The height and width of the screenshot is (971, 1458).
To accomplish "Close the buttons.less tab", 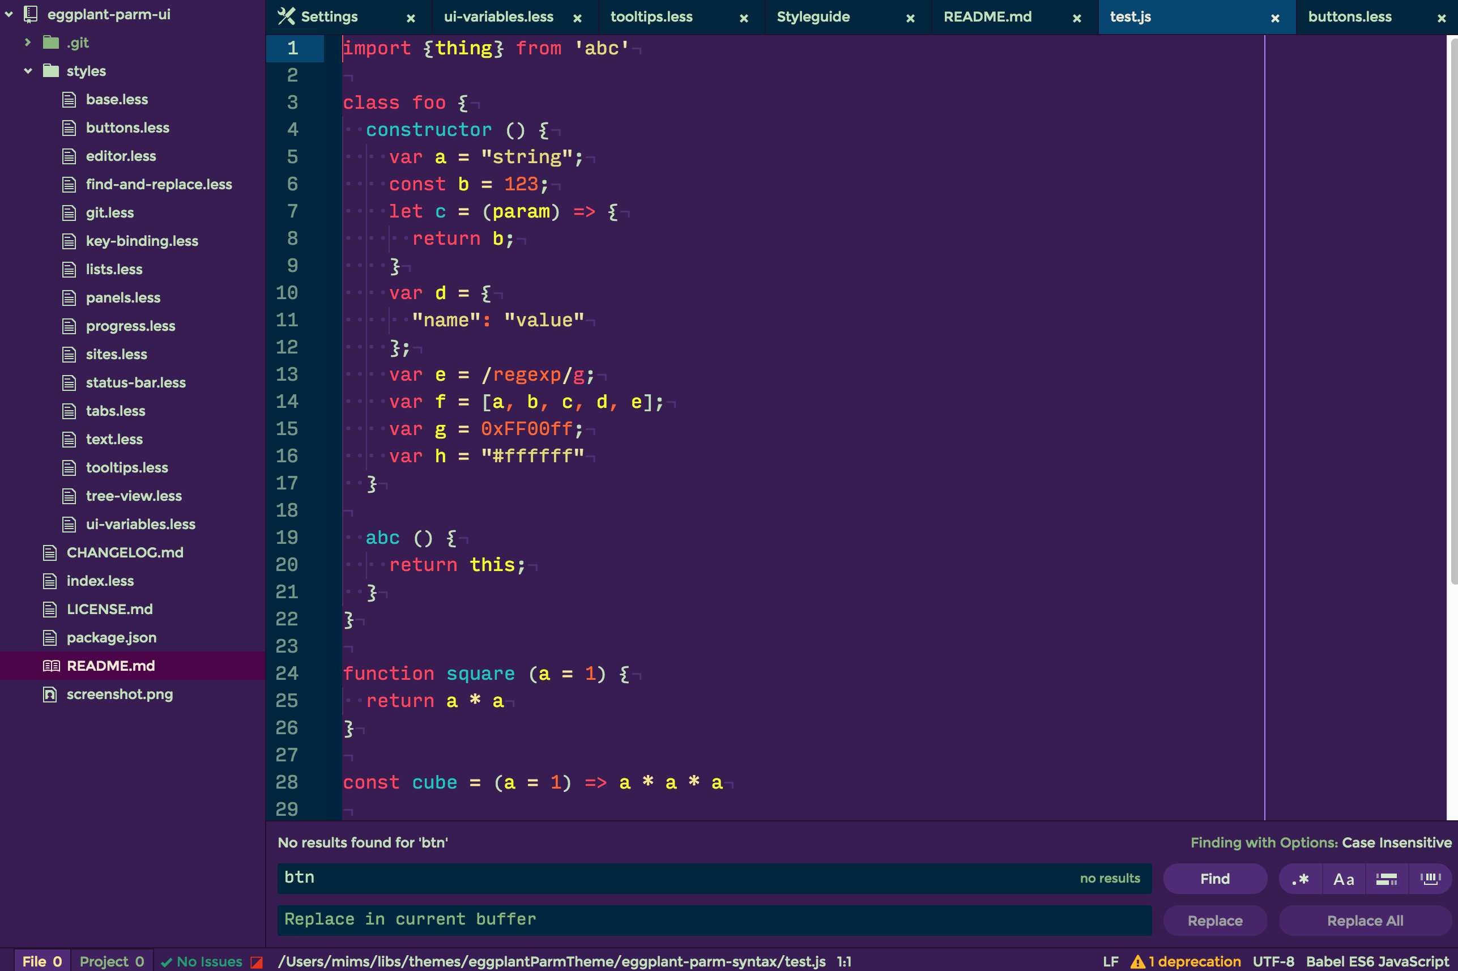I will (1441, 19).
